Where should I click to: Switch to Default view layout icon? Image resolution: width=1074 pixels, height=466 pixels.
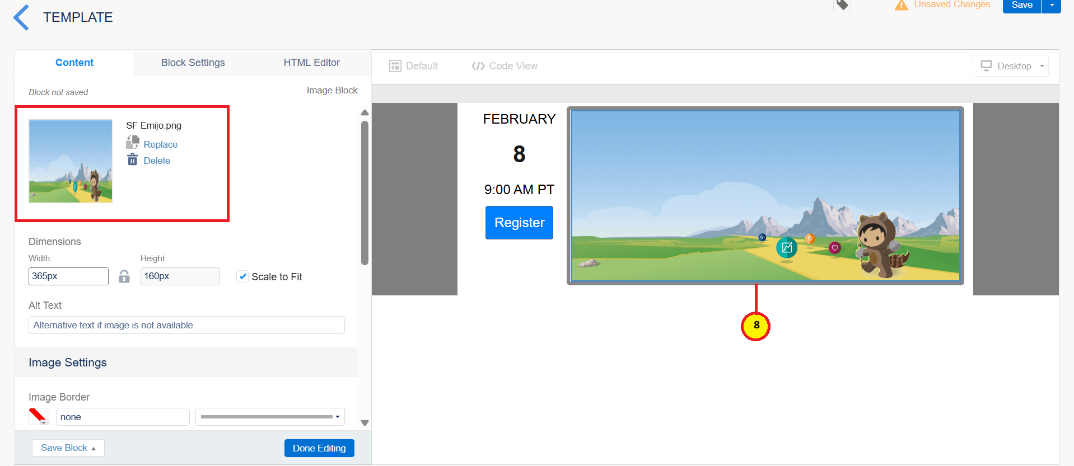point(395,66)
